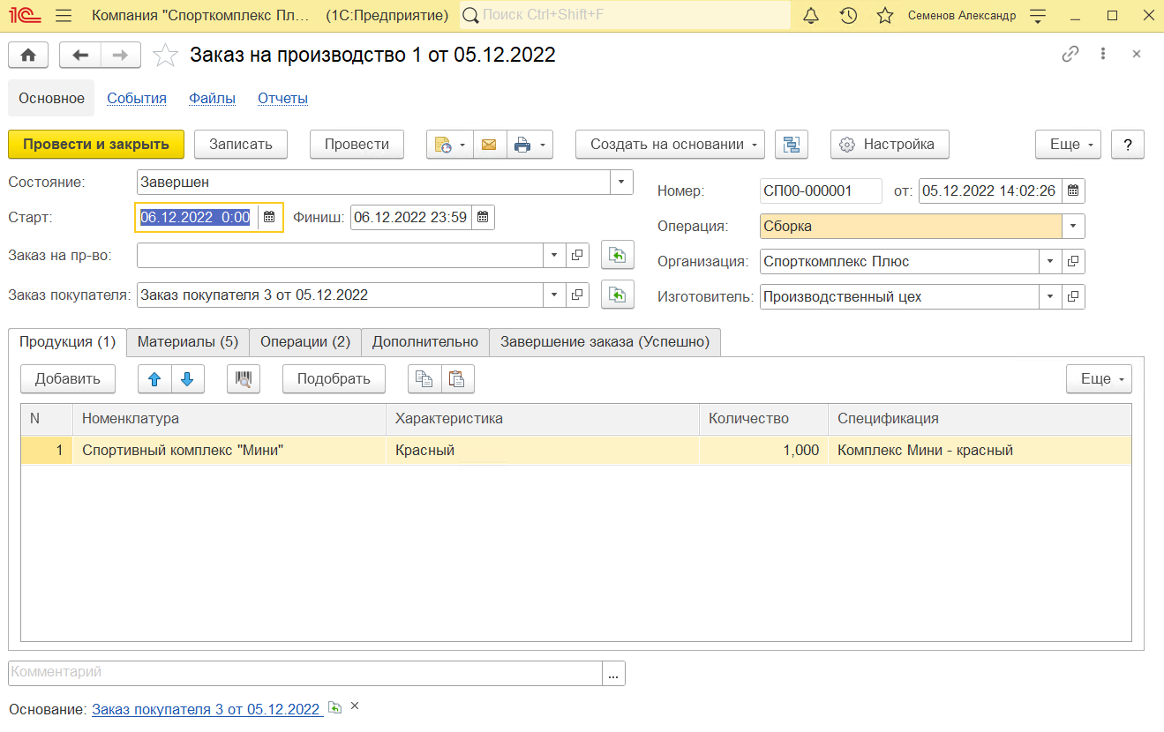Open help question mark button
The height and width of the screenshot is (732, 1164).
point(1128,145)
